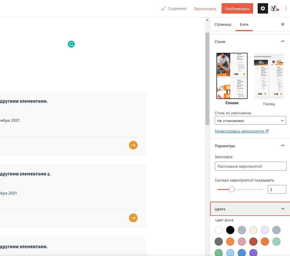Viewport: 290px width, 256px height.
Task: Switch to the Страница tab
Action: tap(223, 25)
